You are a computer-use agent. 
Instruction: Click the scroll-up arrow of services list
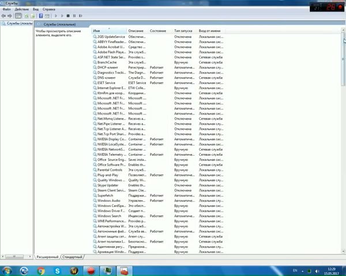tap(343, 30)
